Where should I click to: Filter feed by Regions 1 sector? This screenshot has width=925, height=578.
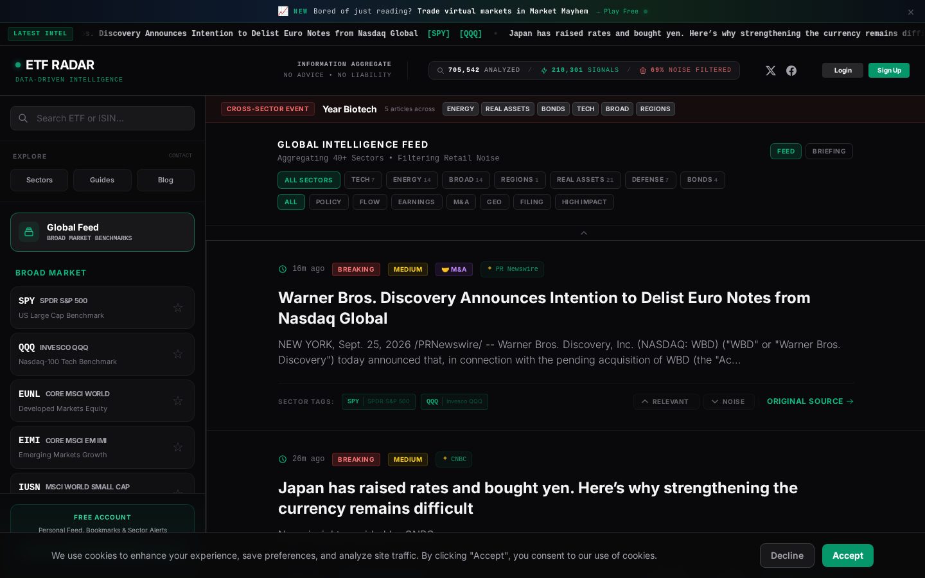pos(520,180)
